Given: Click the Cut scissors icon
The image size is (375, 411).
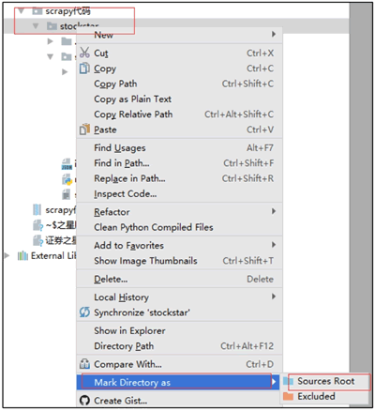Looking at the screenshot, I should point(84,53).
